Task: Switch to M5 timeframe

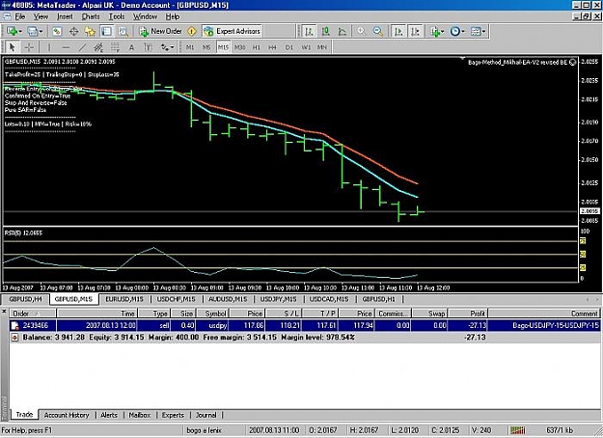Action: click(206, 47)
